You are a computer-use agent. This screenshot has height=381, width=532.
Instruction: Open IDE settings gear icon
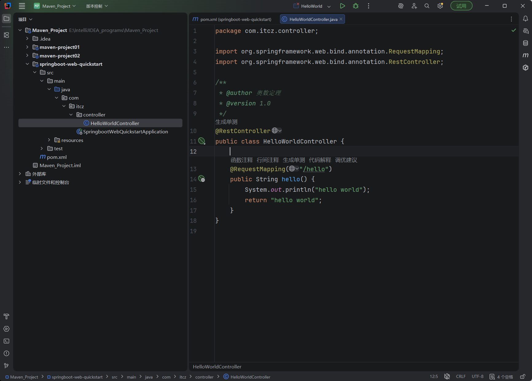pos(440,6)
